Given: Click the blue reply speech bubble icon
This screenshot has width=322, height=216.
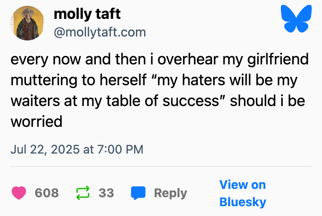Looking at the screenshot, I should (x=138, y=193).
